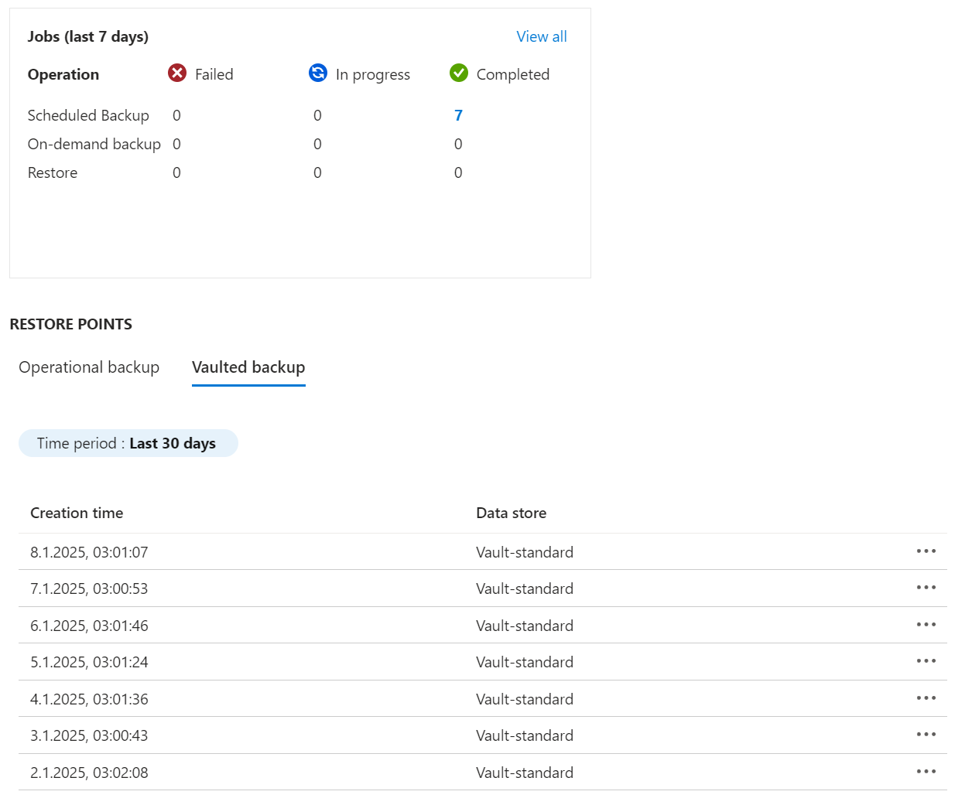Open more options for 7.1.2025 restore point
This screenshot has width=972, height=805.
tap(926, 588)
